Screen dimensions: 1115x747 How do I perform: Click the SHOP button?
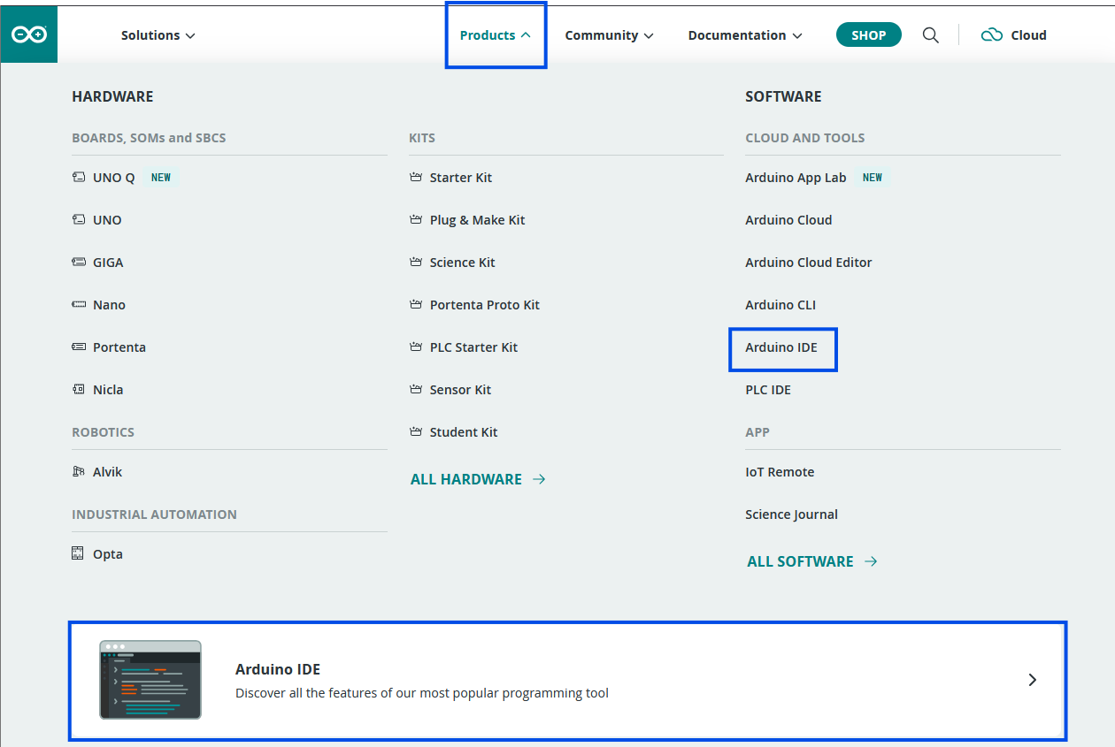[869, 35]
